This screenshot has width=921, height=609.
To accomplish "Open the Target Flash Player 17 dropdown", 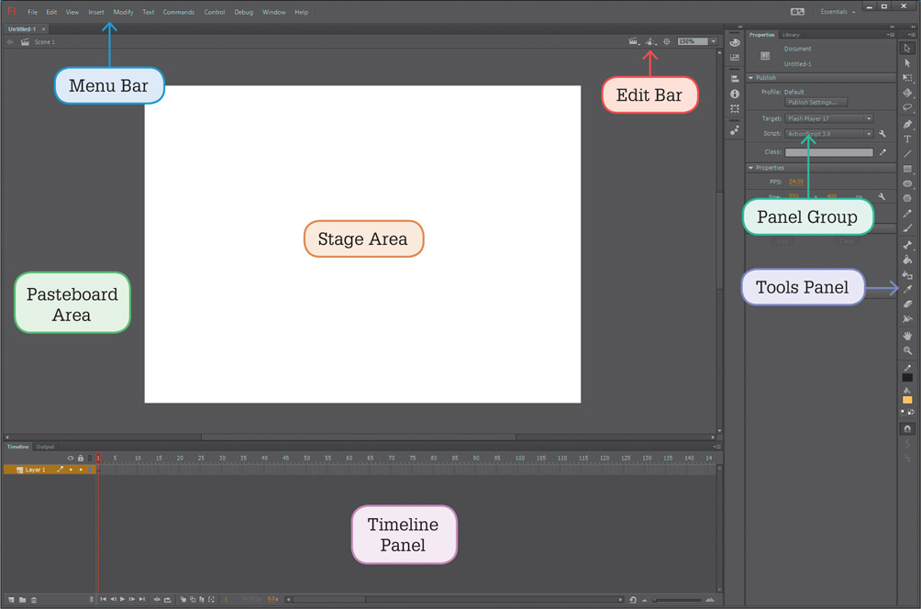I will (x=828, y=118).
